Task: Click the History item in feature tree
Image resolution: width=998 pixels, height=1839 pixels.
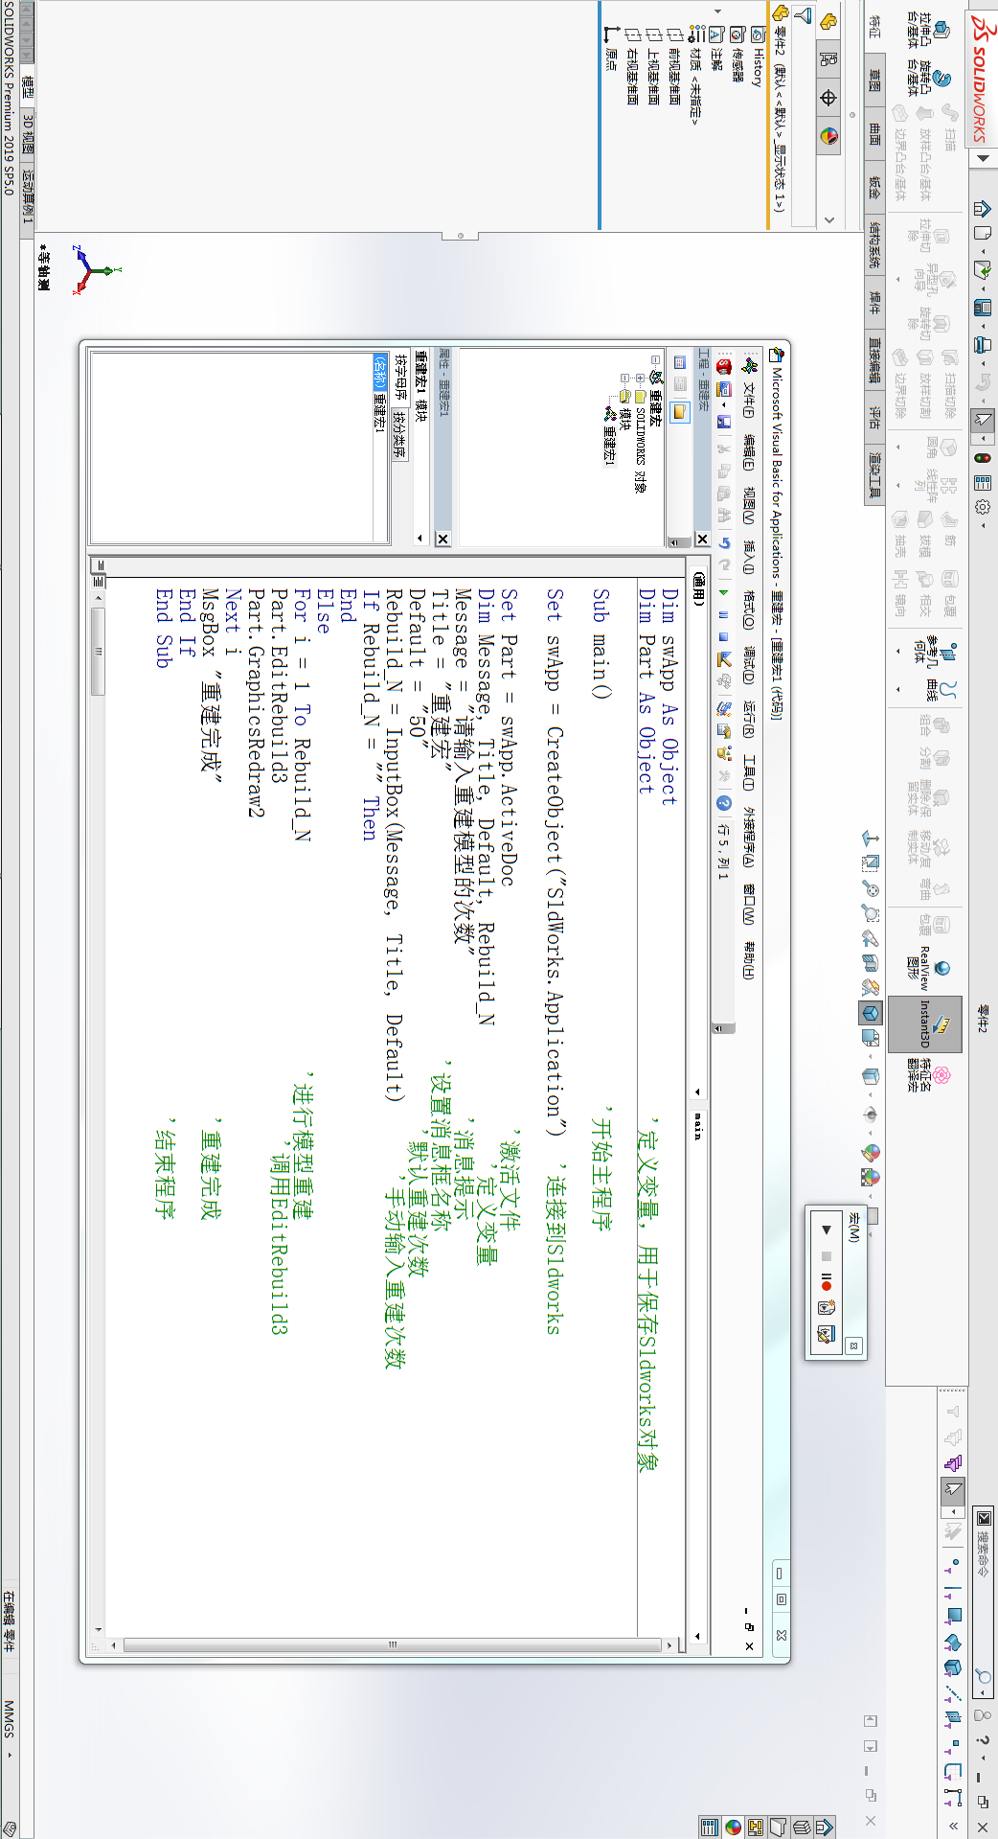Action: coord(758,57)
